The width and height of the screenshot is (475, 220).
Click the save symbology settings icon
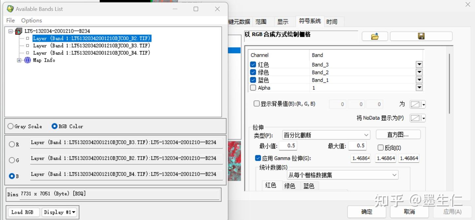point(421,36)
